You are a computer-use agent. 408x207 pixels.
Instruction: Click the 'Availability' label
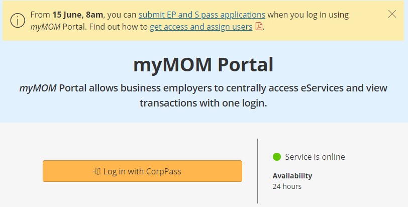[x=292, y=176]
